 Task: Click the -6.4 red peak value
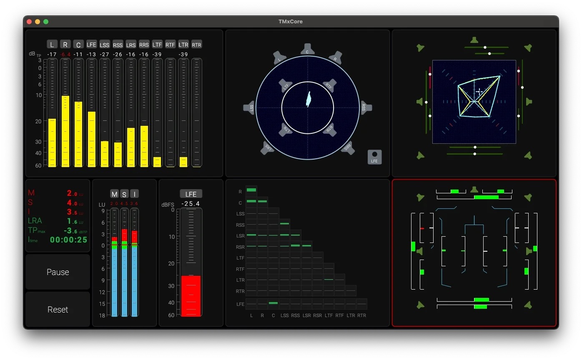pyautogui.click(x=65, y=55)
